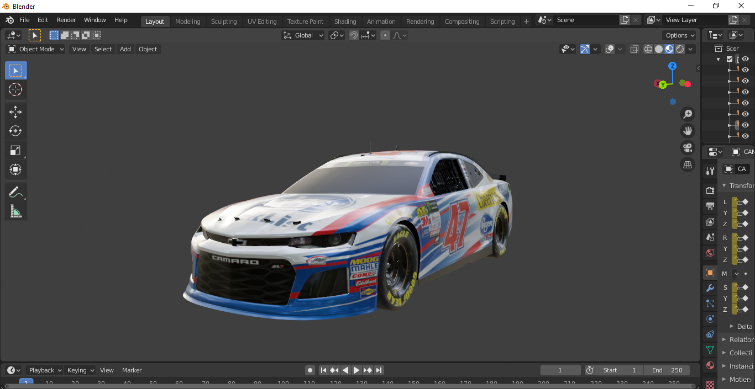Image resolution: width=755 pixels, height=389 pixels.
Task: Open the Tool properties tab (wrench-screwdriver)
Action: point(710,172)
